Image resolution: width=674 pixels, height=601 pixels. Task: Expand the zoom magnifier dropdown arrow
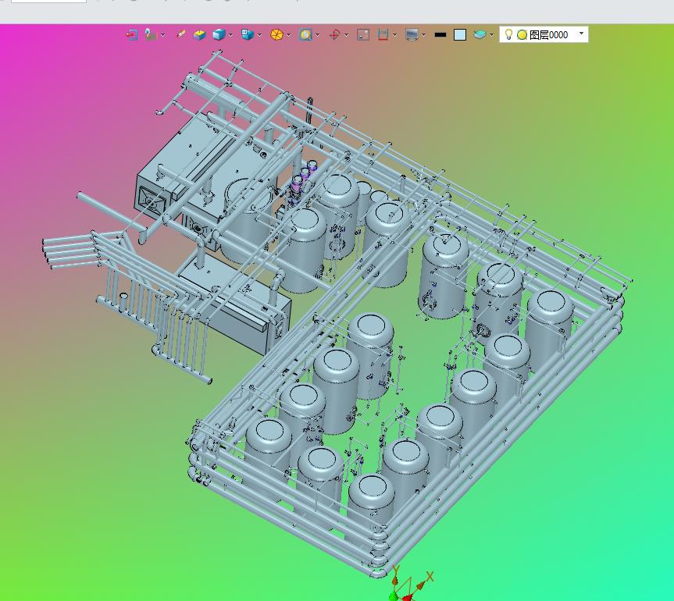coord(318,35)
